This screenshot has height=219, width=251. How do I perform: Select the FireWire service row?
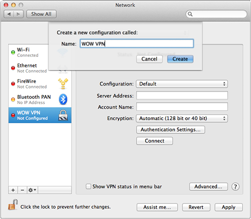[x=40, y=84]
